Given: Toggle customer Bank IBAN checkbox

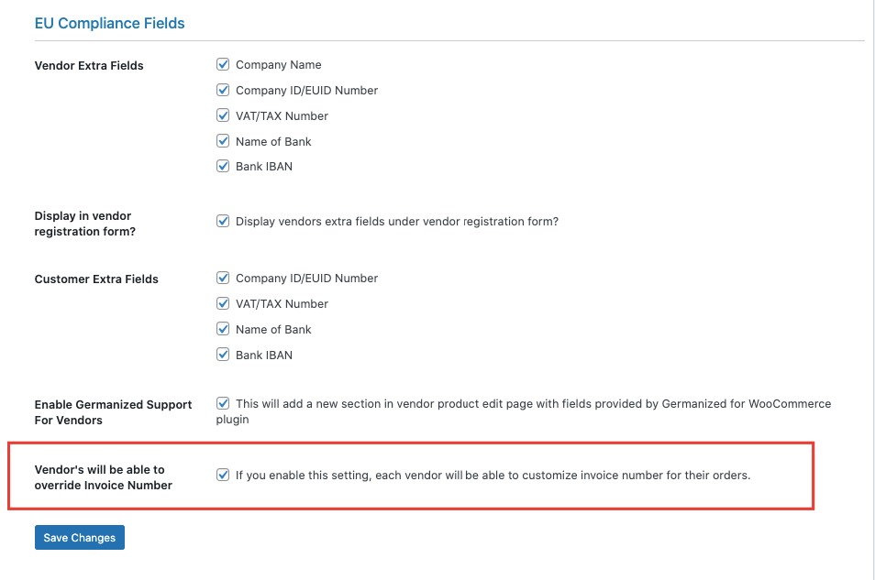Looking at the screenshot, I should (223, 355).
